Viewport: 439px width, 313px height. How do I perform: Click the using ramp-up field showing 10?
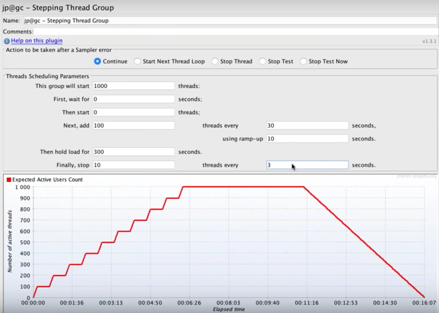306,139
